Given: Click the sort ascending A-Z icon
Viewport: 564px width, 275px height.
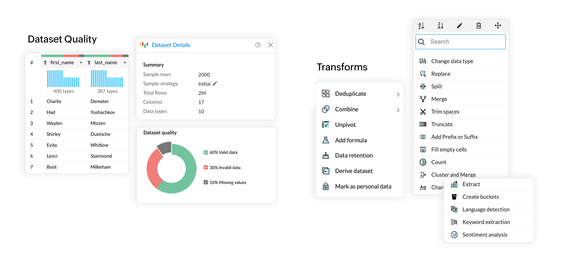Looking at the screenshot, I should [x=421, y=26].
